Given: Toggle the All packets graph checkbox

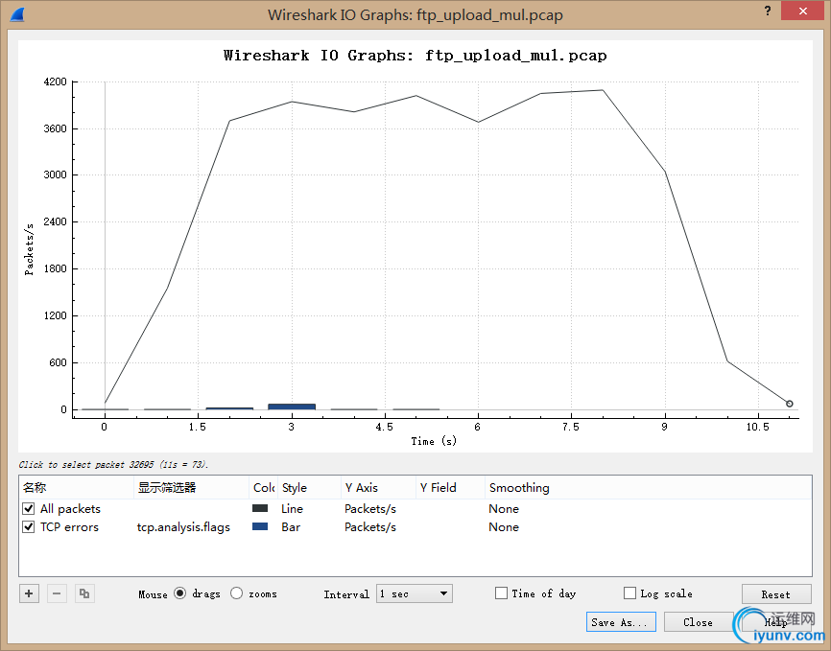Looking at the screenshot, I should click(29, 509).
